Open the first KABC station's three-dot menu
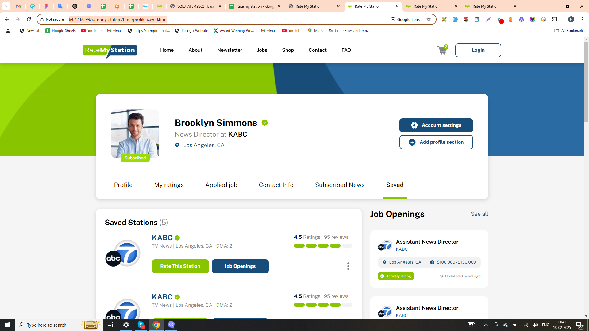589x331 pixels. [348, 266]
